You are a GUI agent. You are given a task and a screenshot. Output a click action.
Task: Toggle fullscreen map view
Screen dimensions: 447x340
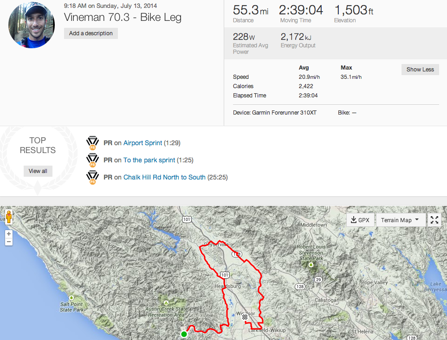coord(434,220)
